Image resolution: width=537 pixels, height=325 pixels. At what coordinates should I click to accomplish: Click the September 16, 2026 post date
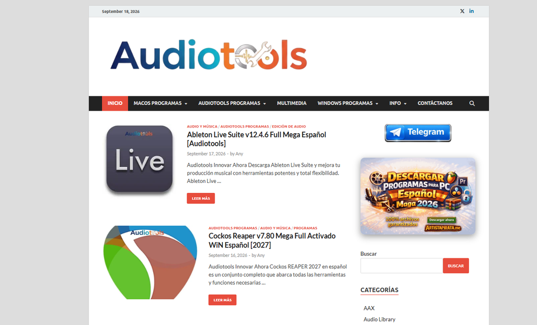tap(228, 255)
